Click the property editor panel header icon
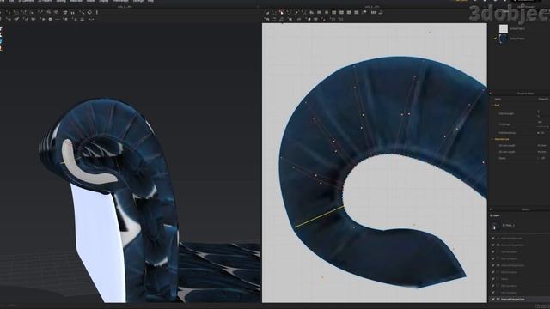 (491, 94)
